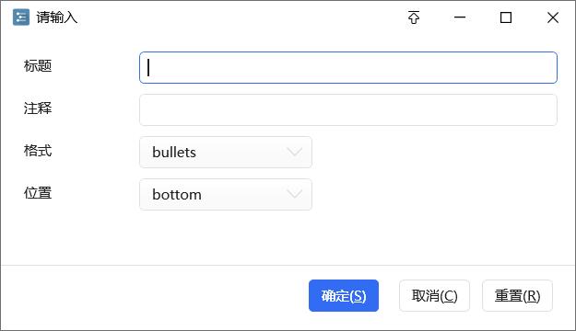Click the 注释 field label

click(38, 108)
